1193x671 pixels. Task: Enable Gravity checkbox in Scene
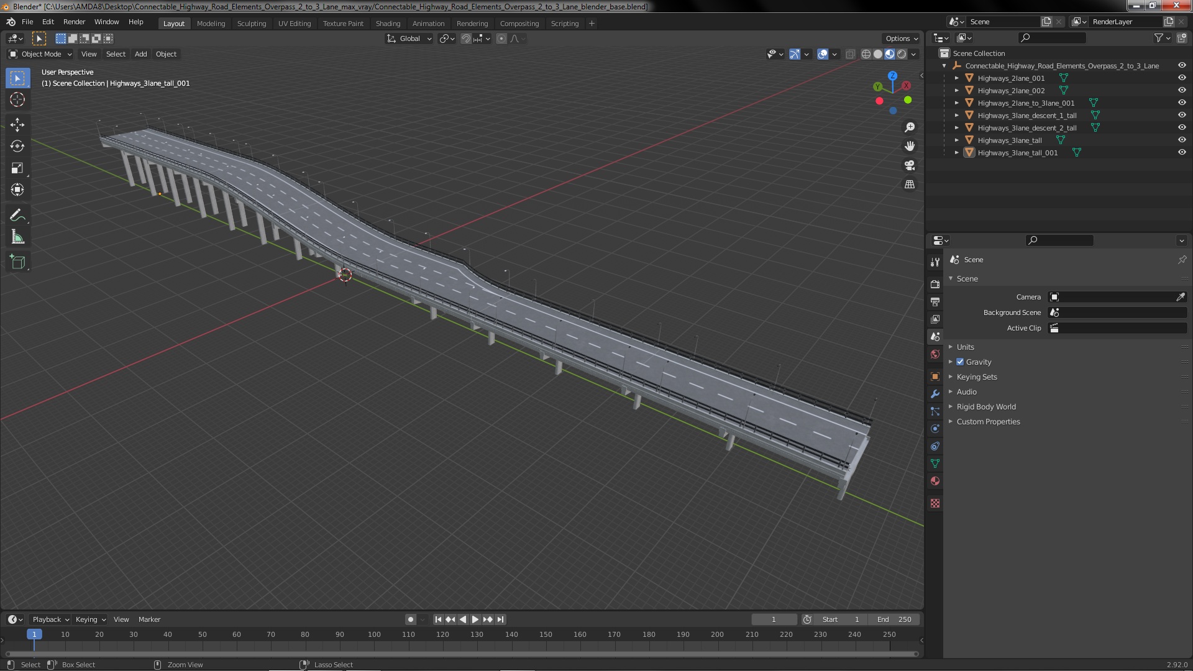point(960,362)
